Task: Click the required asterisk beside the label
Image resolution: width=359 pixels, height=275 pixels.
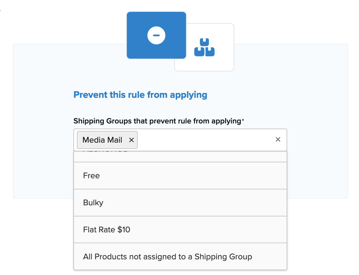Action: (x=243, y=120)
